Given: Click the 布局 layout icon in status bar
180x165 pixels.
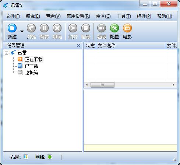Looking at the screenshot, I should click(x=26, y=157).
